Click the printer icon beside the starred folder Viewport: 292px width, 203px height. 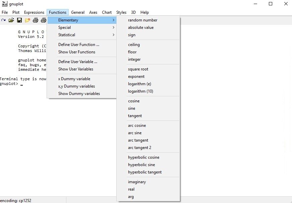pos(36,20)
